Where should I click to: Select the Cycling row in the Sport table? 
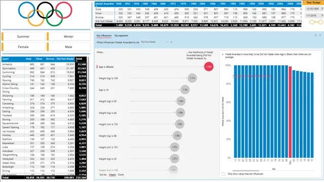tap(44, 76)
